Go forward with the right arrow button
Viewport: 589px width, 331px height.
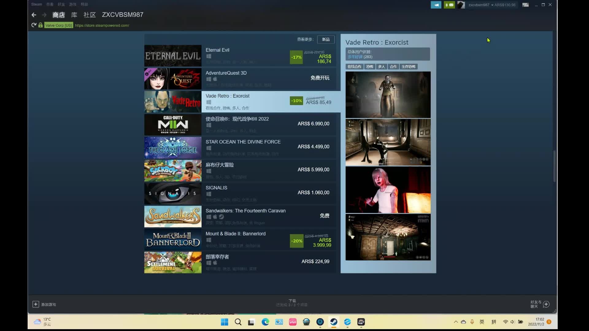point(44,15)
